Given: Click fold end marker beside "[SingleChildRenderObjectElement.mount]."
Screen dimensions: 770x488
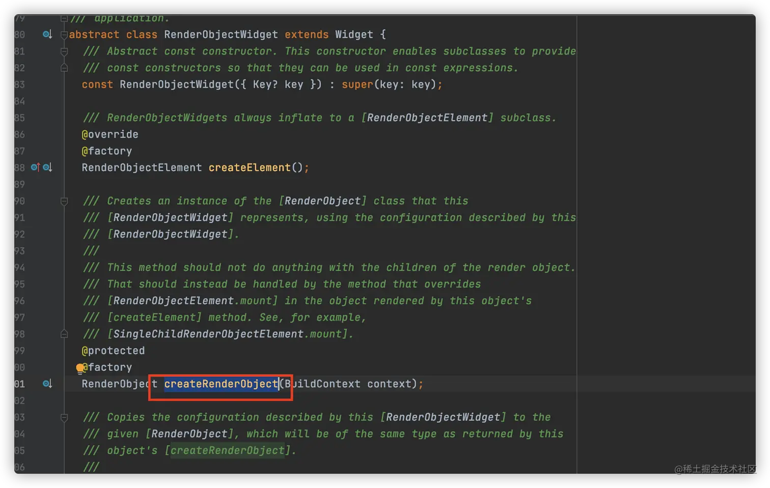Looking at the screenshot, I should [64, 334].
